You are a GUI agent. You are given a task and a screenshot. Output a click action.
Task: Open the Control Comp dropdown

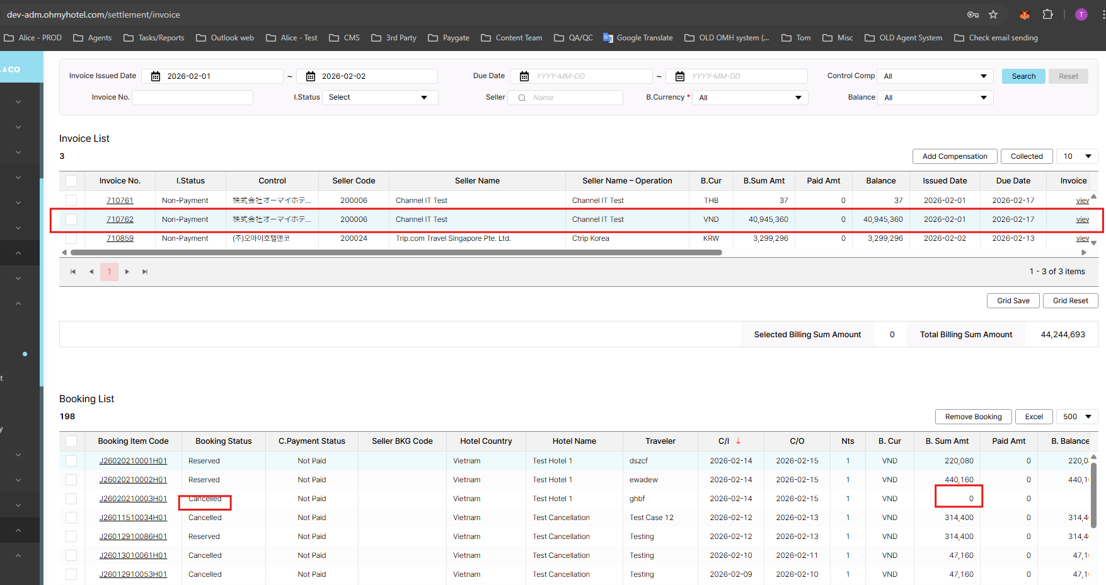pyautogui.click(x=935, y=76)
